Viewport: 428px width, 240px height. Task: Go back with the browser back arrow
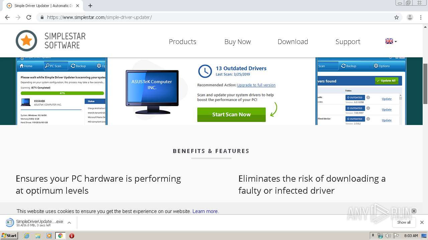click(x=7, y=17)
